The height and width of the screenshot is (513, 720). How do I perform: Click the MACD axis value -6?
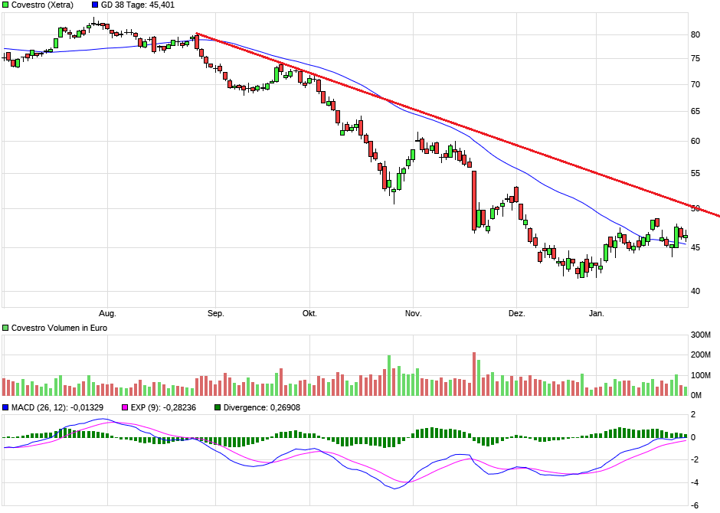(x=695, y=505)
